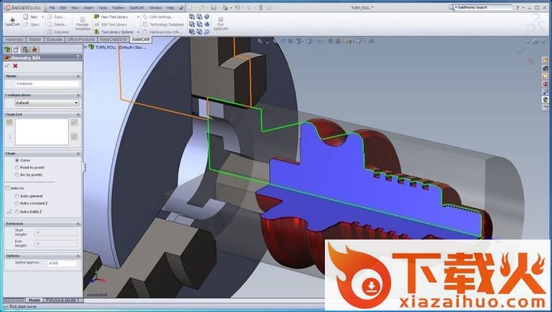Select the Auto-Delta Z option
Screen dimensions: 552x312
point(17,212)
